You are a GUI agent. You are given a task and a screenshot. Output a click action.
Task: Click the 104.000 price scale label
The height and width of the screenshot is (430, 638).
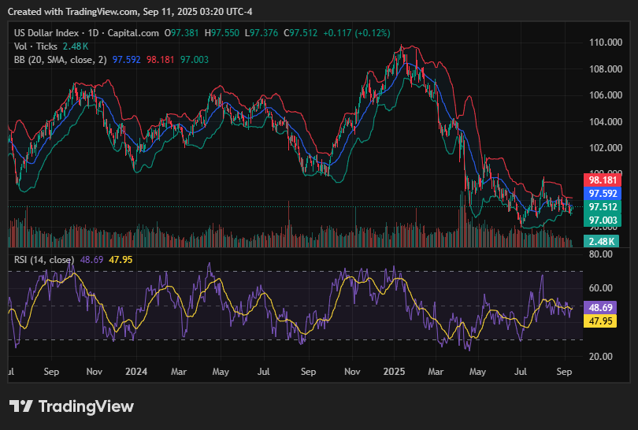[x=606, y=121]
